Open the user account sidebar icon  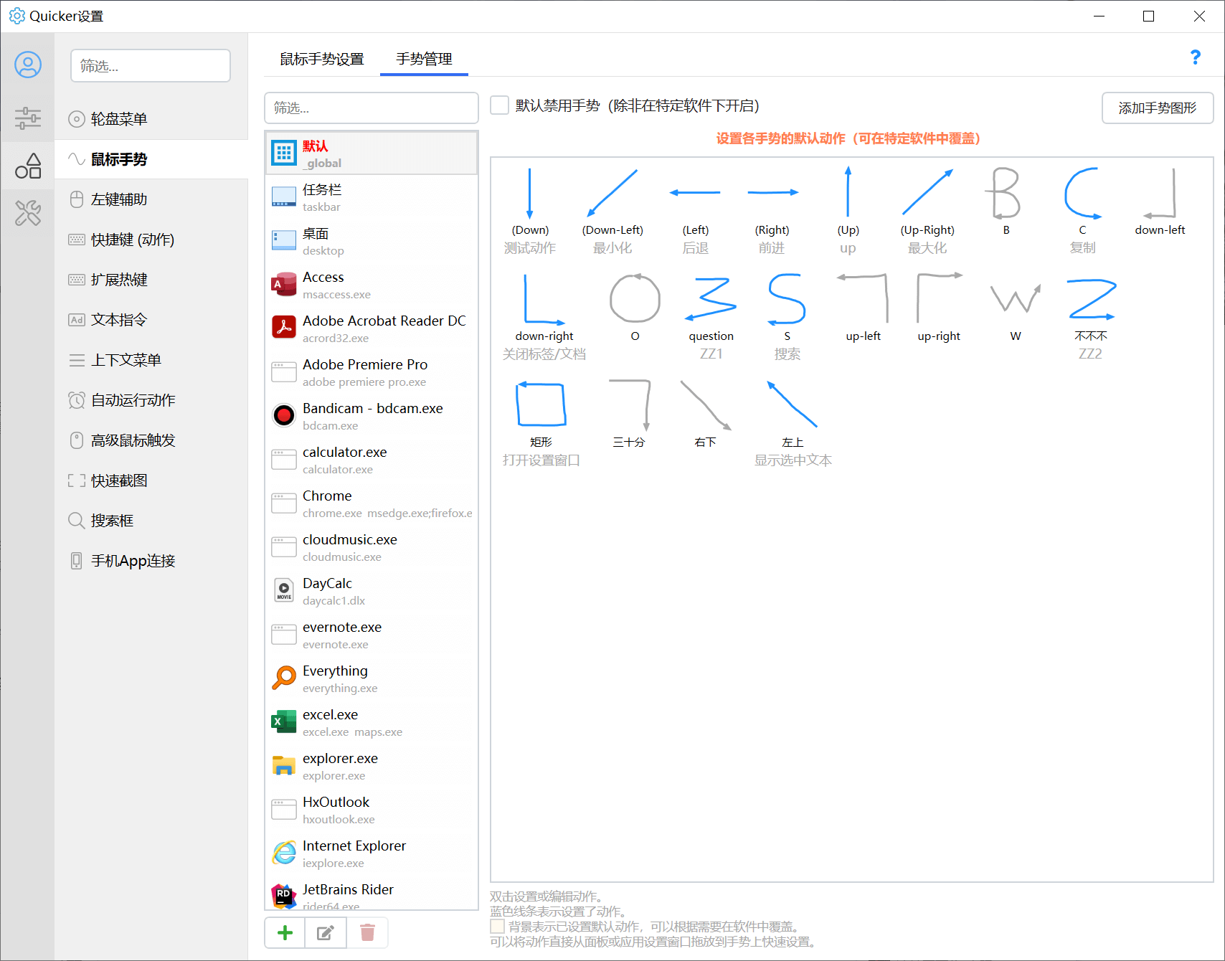click(x=28, y=65)
